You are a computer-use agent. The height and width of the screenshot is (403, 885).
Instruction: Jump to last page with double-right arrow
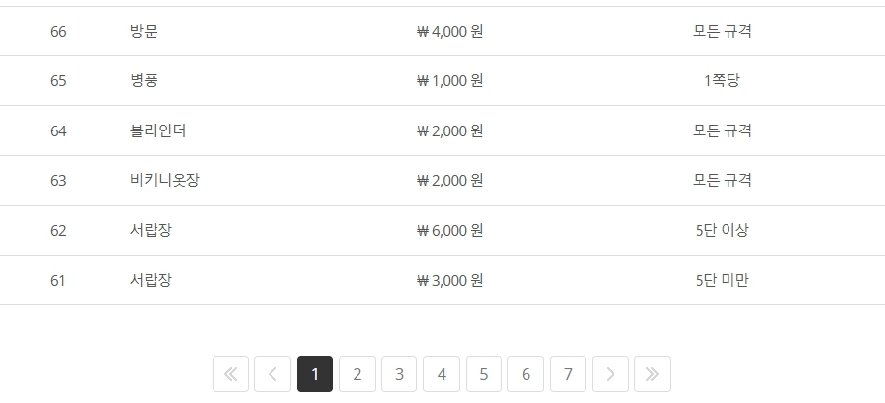652,374
